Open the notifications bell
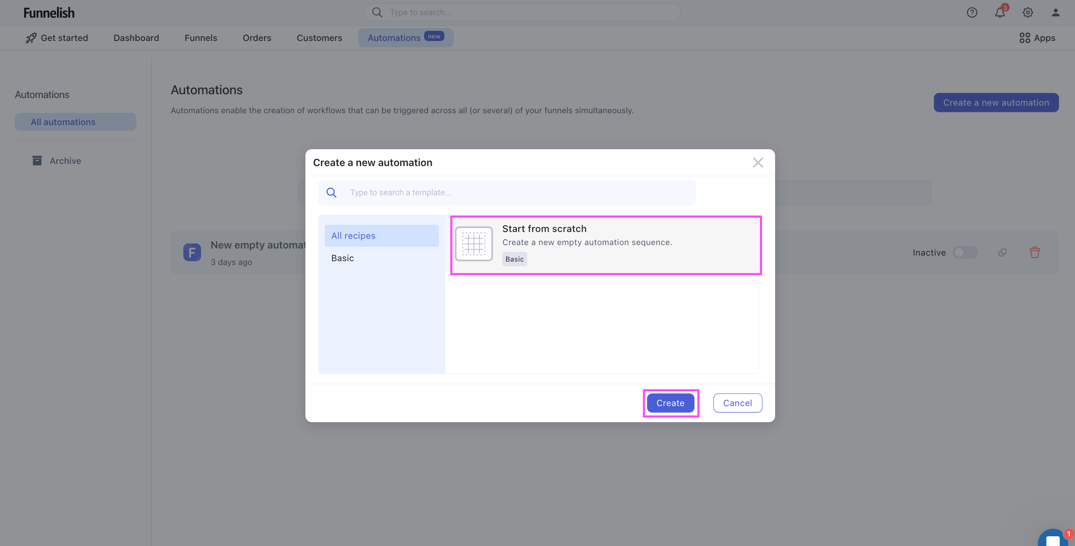The image size is (1075, 546). 1000,13
